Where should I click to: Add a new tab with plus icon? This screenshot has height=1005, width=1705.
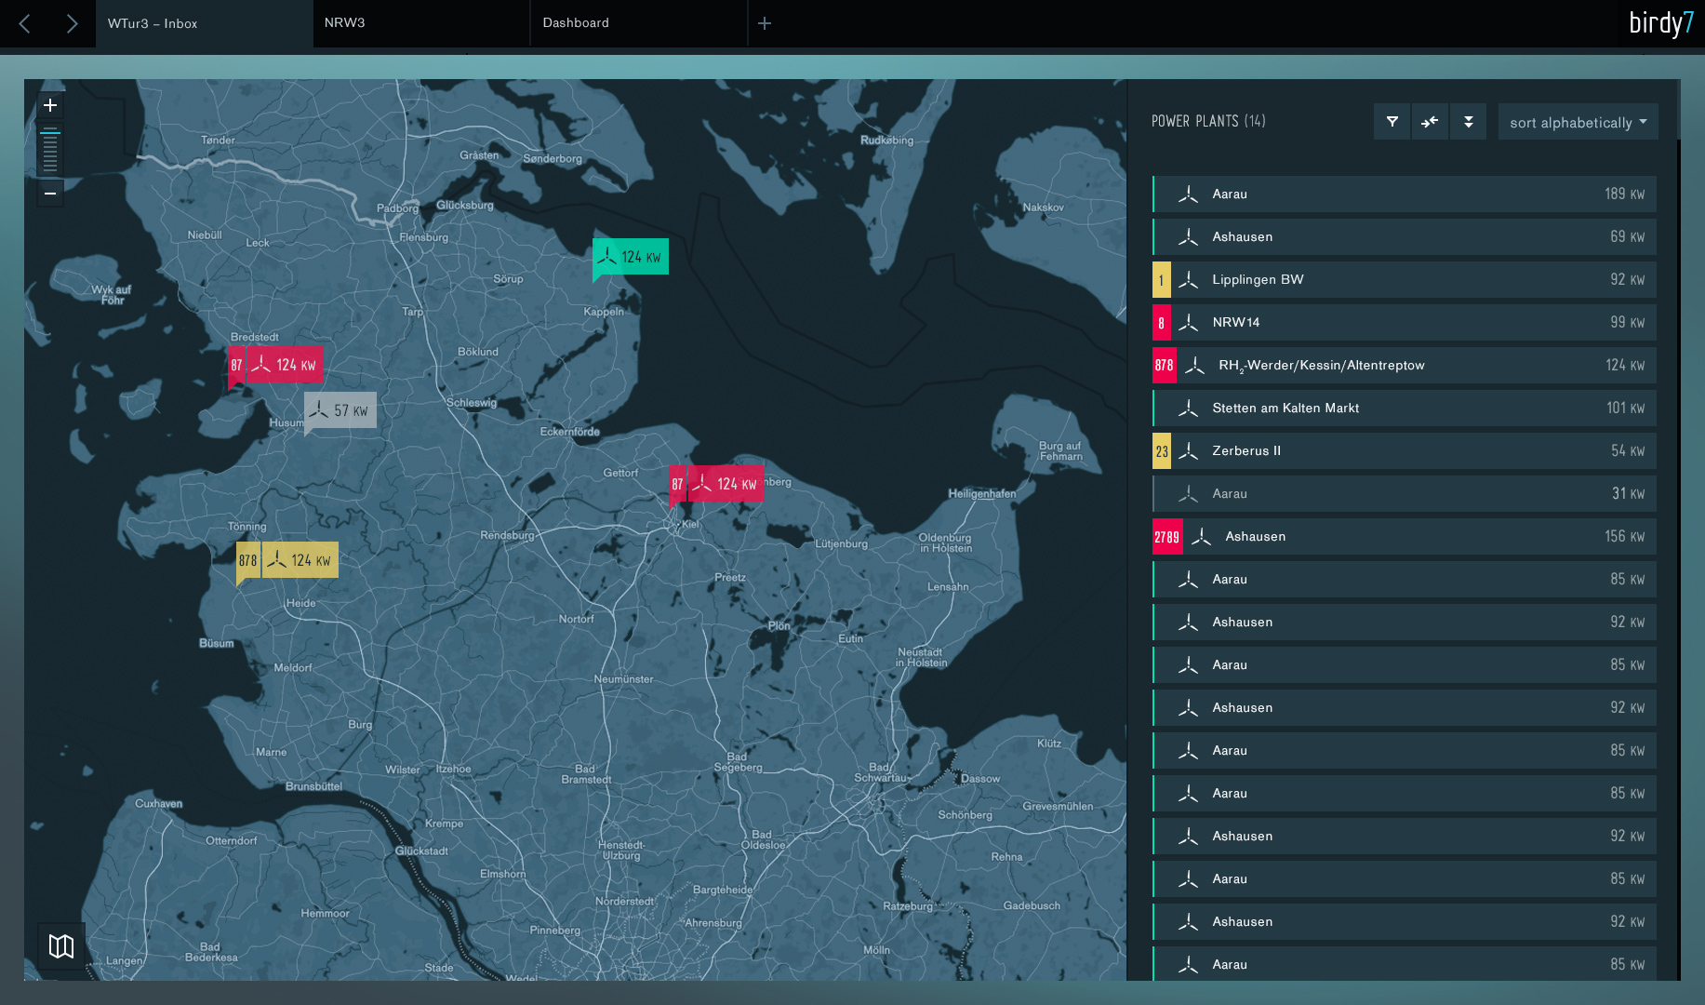click(x=765, y=23)
